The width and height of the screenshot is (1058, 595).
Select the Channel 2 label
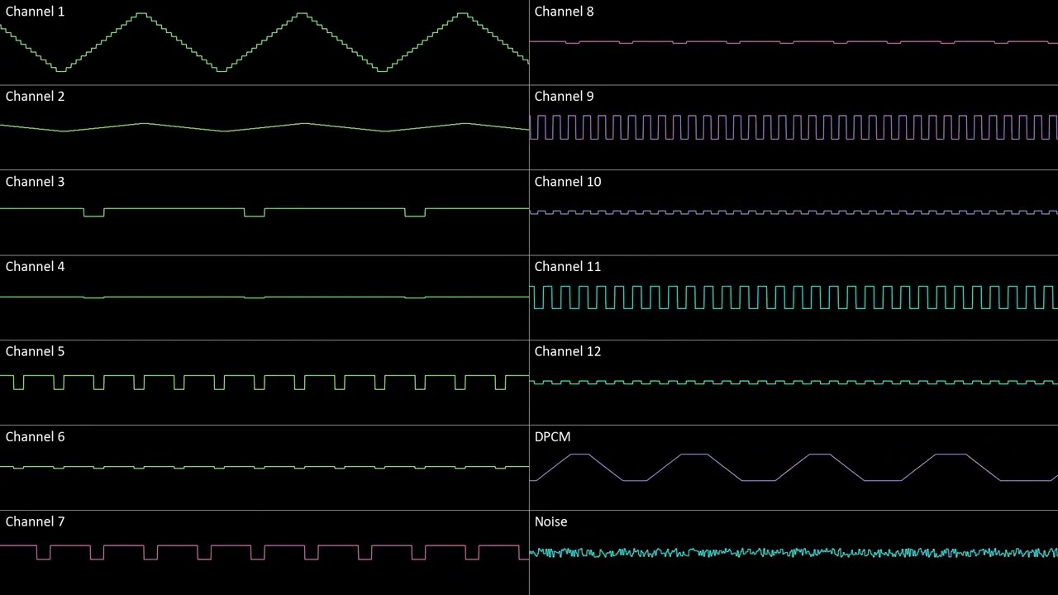click(x=35, y=97)
